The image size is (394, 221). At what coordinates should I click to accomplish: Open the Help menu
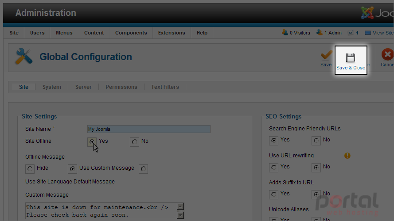pos(202,33)
